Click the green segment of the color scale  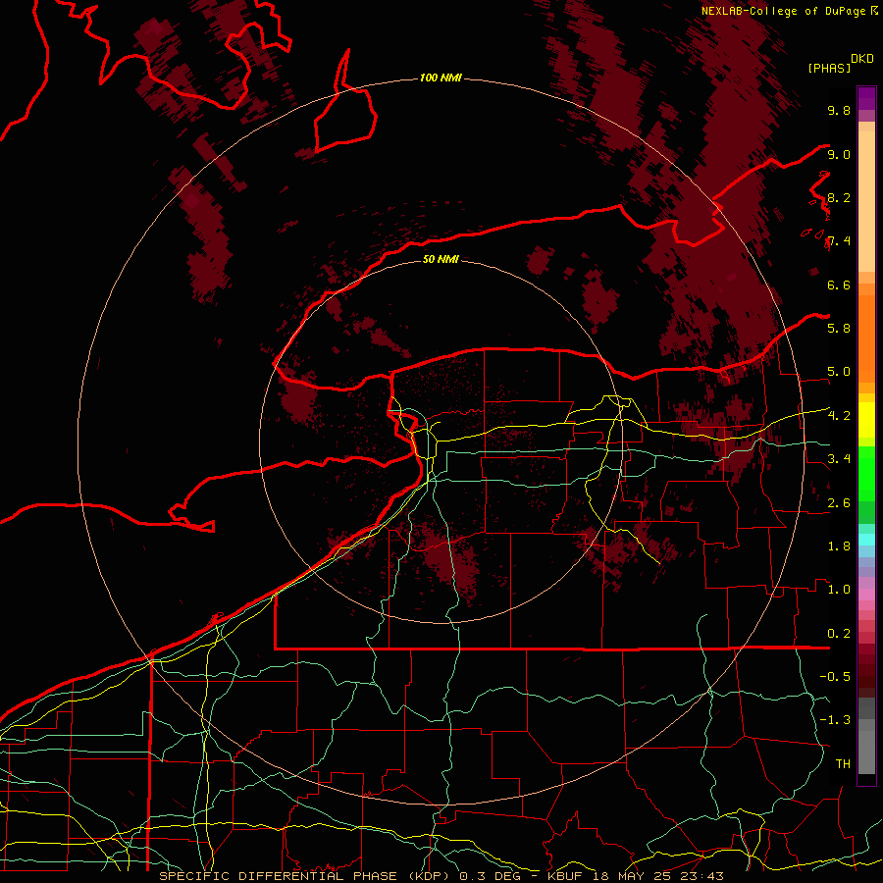(866, 473)
